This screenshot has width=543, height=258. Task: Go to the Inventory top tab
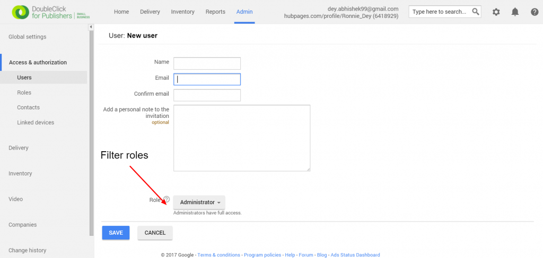click(182, 12)
